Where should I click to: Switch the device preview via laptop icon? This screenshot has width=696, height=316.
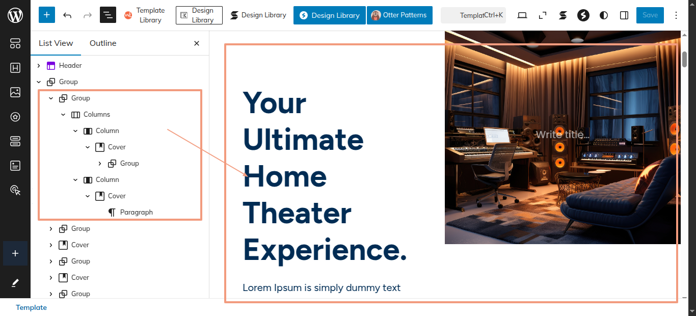click(522, 15)
